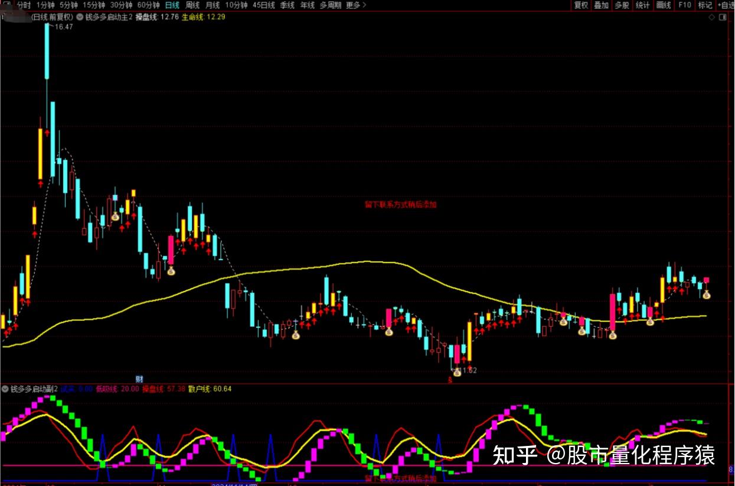Select the 60分钟 period tab
Image resolution: width=735 pixels, height=486 pixels.
click(x=148, y=5)
